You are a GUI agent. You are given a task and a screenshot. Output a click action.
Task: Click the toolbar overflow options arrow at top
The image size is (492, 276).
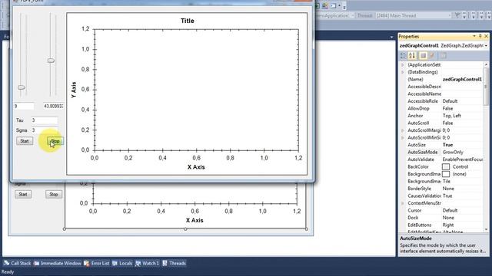click(x=344, y=6)
